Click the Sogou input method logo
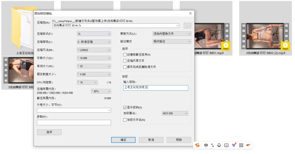 point(198,145)
